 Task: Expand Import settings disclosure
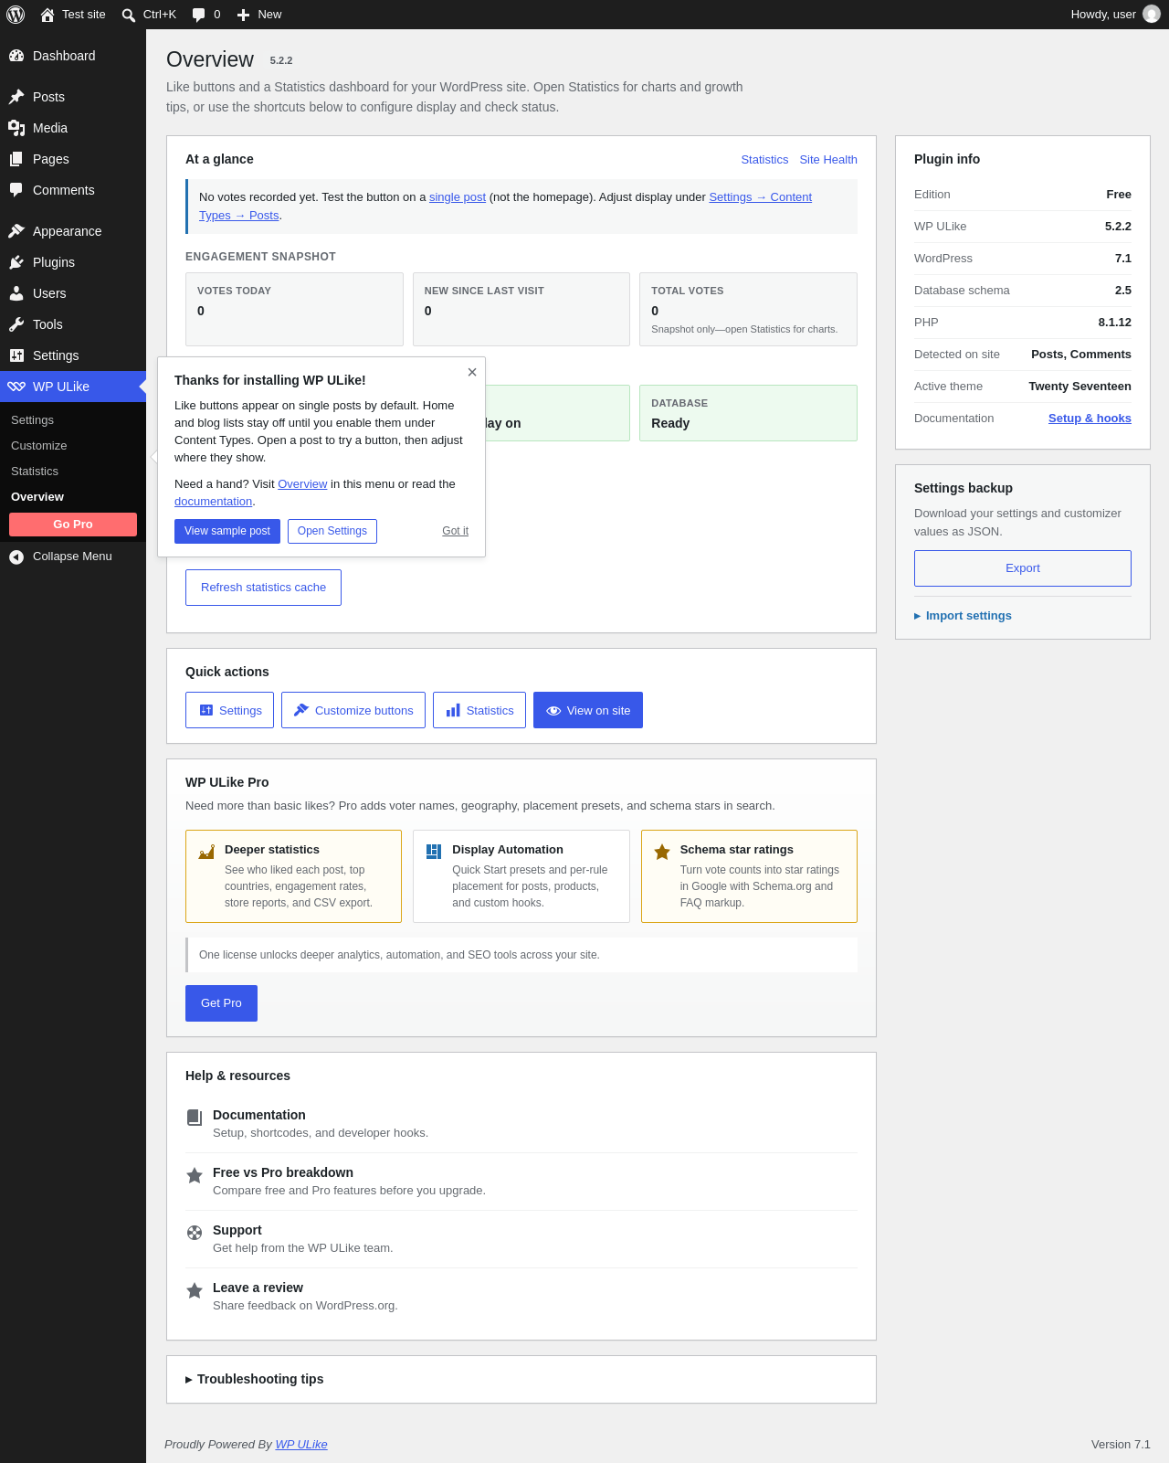point(963,616)
